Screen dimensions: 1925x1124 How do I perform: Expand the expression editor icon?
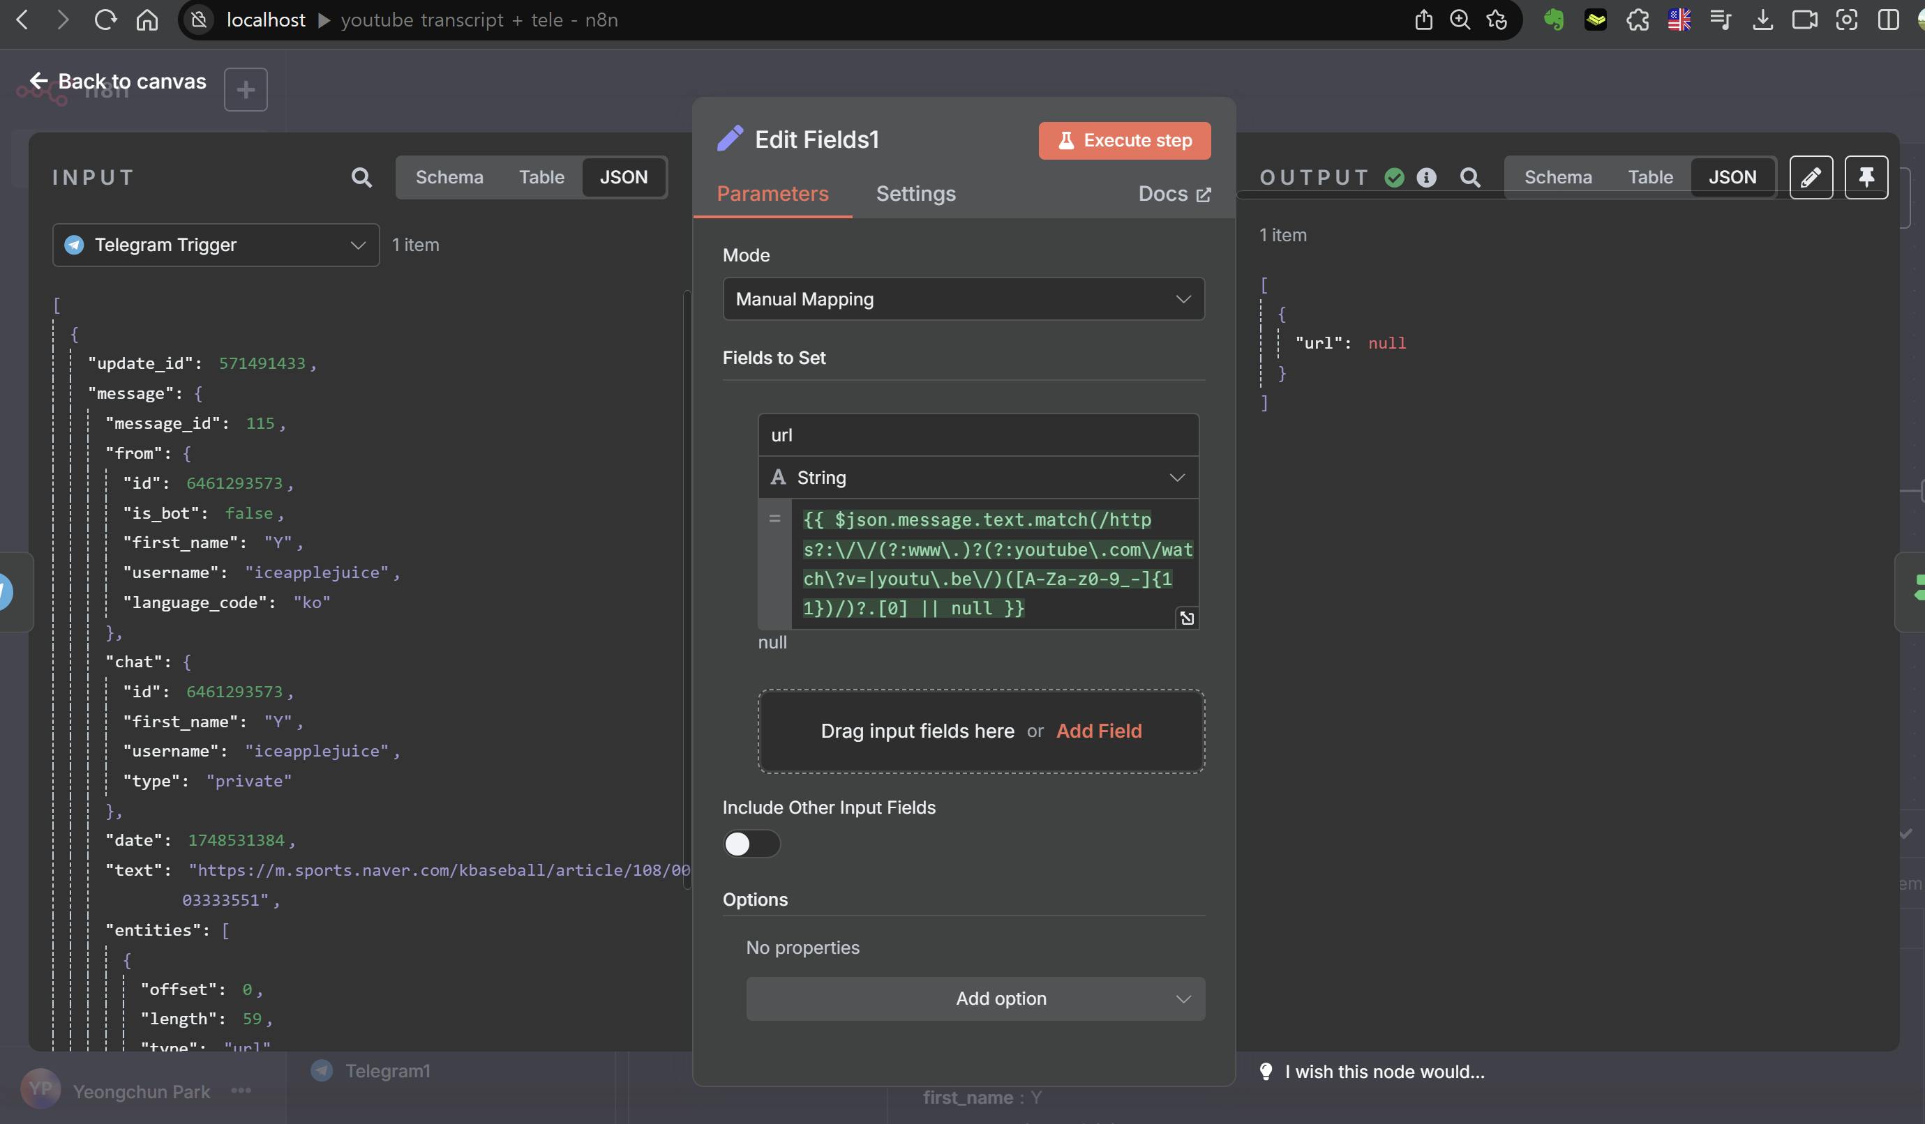click(x=1186, y=618)
